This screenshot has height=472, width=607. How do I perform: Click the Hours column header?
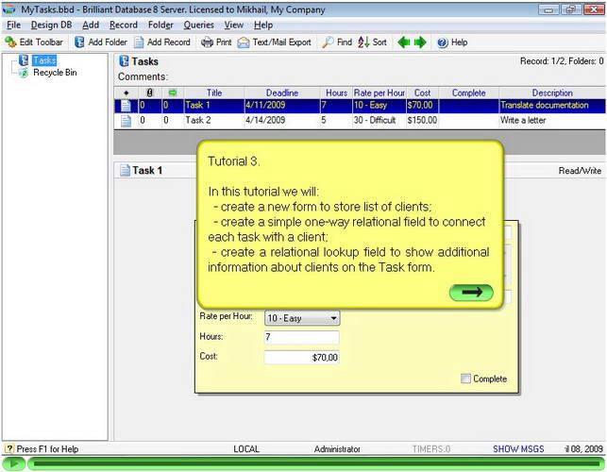coord(336,93)
